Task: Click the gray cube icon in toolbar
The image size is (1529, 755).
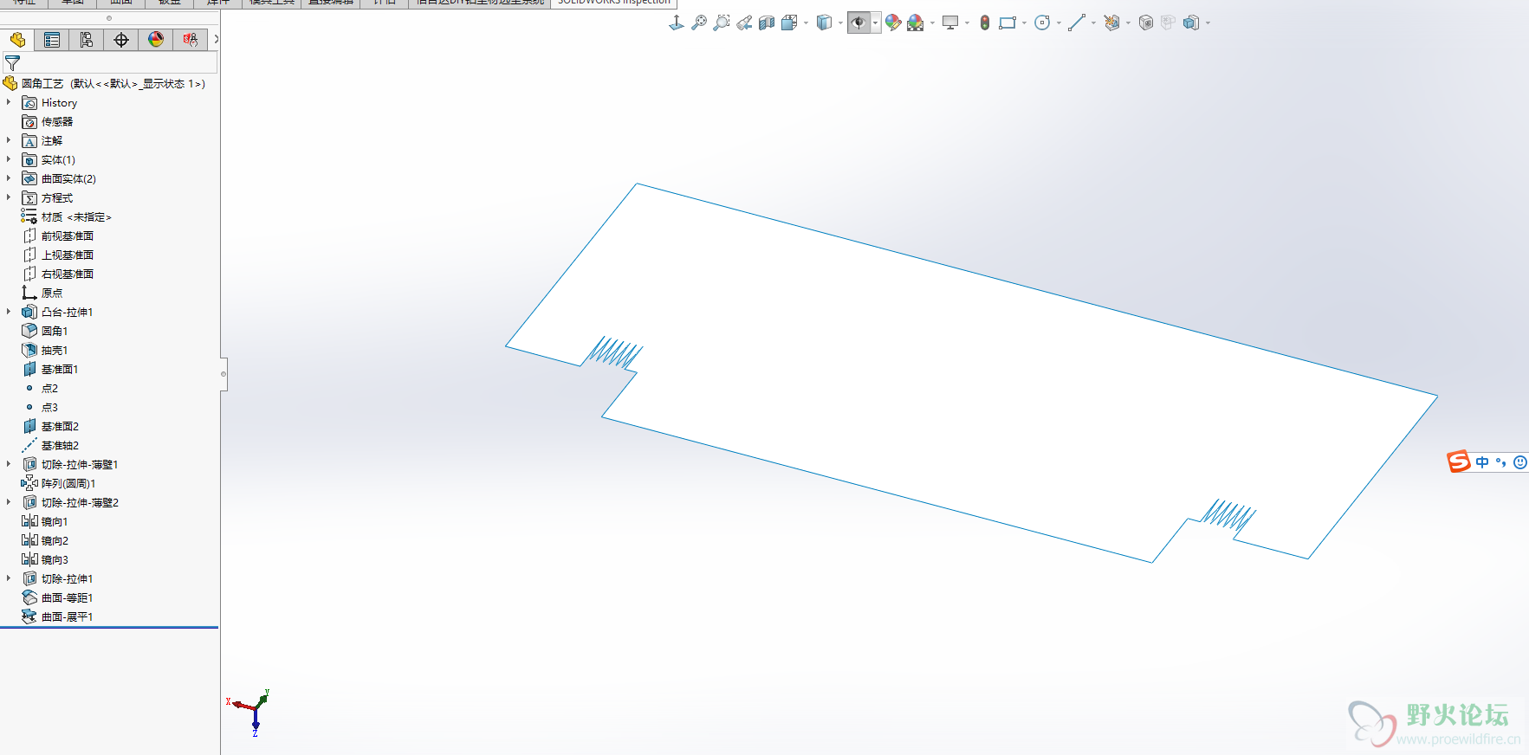Action: click(1146, 23)
